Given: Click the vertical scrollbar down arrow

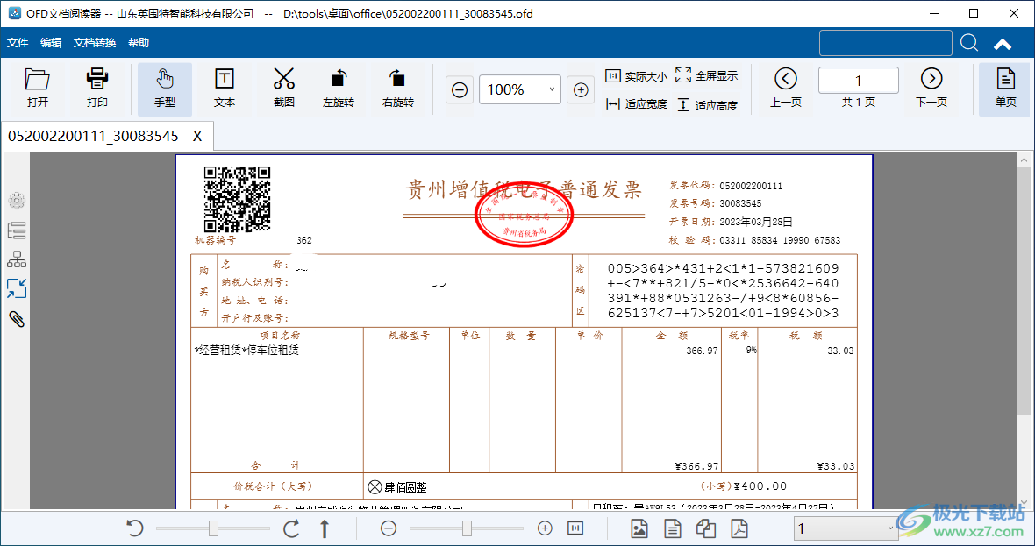Looking at the screenshot, I should tap(1024, 502).
